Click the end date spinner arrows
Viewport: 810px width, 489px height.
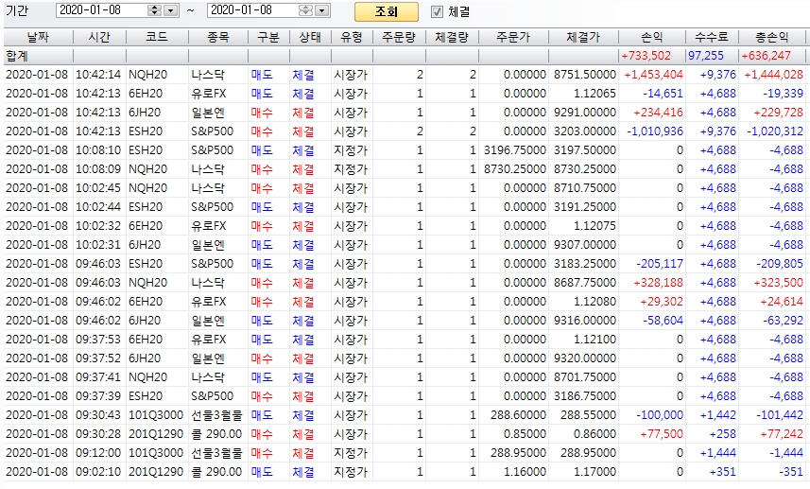click(x=305, y=9)
